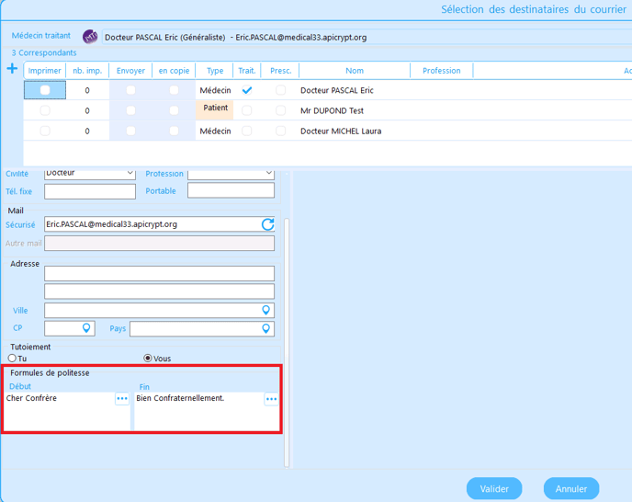
Task: Confirm with the Valider button
Action: [494, 489]
